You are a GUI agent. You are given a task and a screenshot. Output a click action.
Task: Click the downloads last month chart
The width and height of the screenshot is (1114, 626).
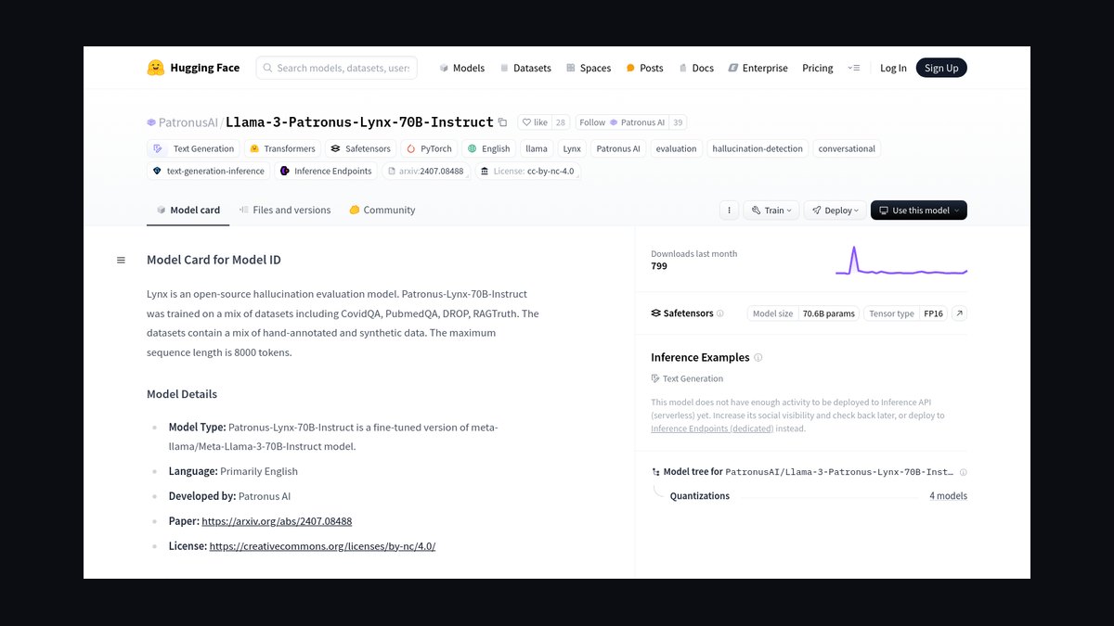(901, 260)
